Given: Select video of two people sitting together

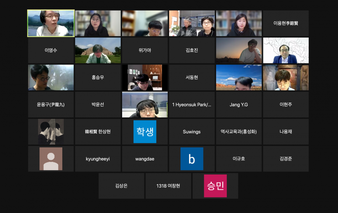Looking at the screenshot, I should tap(192, 23).
